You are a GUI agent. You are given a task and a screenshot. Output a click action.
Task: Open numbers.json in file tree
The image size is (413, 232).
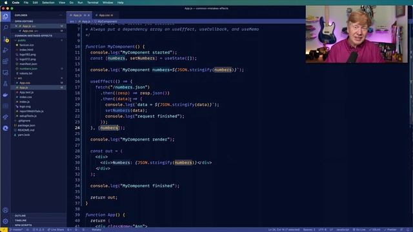38,69
